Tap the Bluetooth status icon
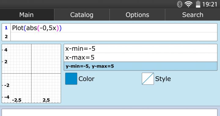This screenshot has width=220, height=116. click(180, 4)
